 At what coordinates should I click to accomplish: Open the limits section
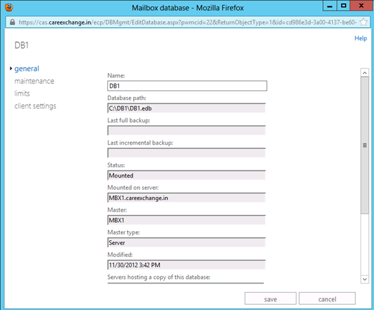tap(22, 94)
